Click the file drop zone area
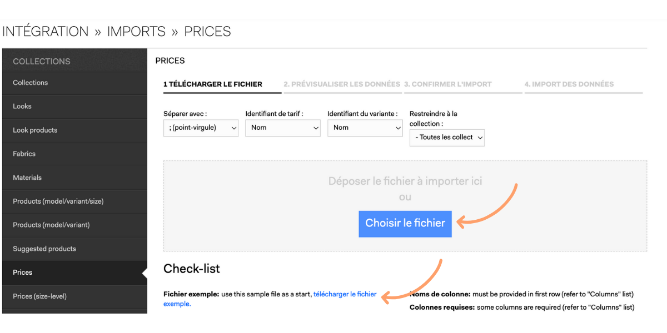 point(405,206)
